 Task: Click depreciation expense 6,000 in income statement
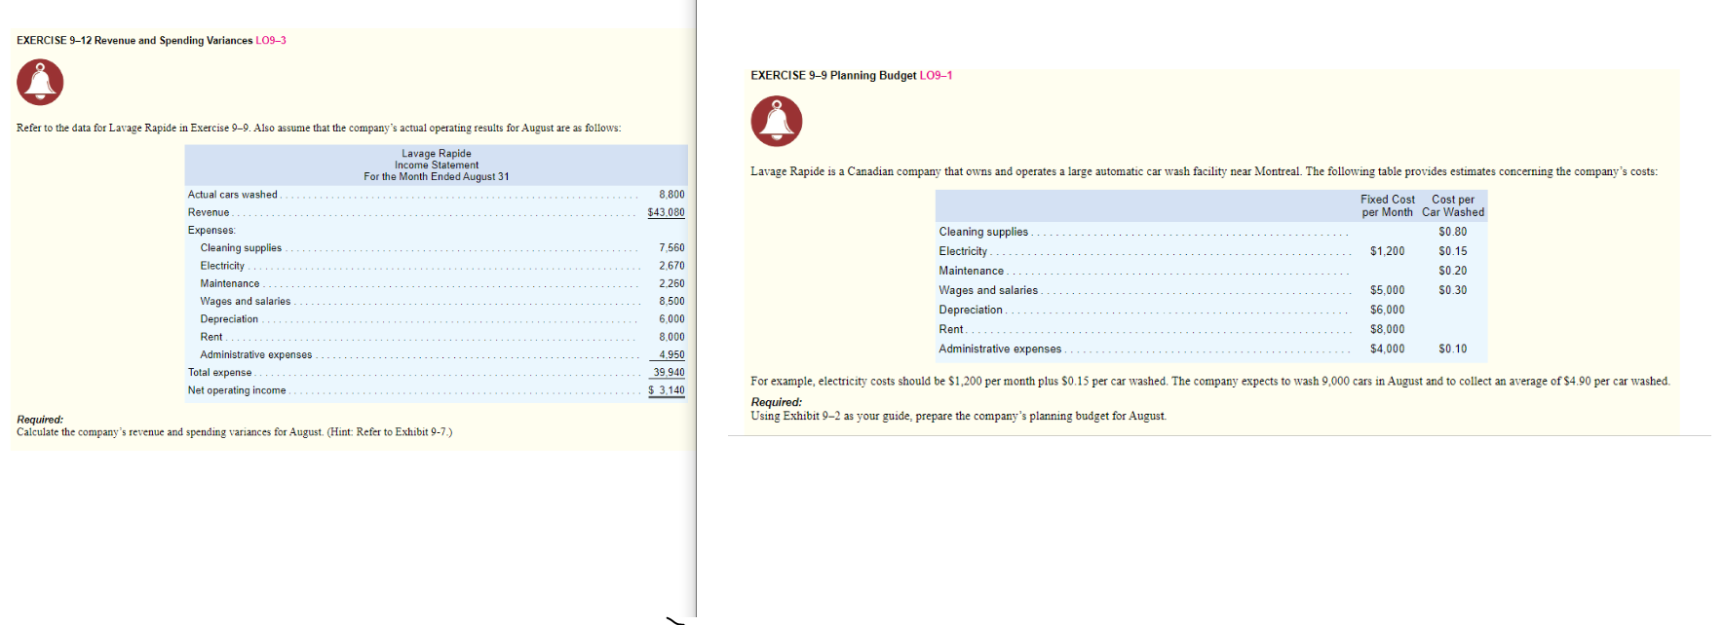point(671,319)
